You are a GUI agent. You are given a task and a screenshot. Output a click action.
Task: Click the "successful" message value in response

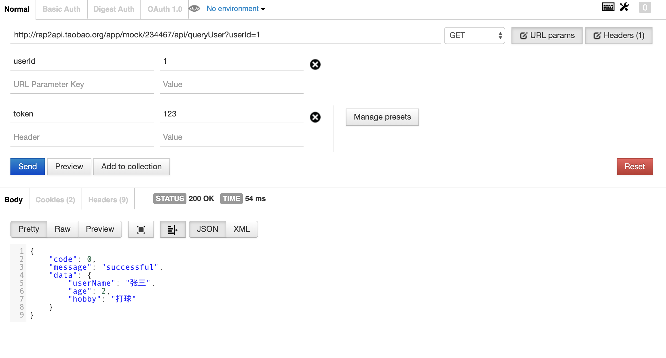pyautogui.click(x=130, y=267)
